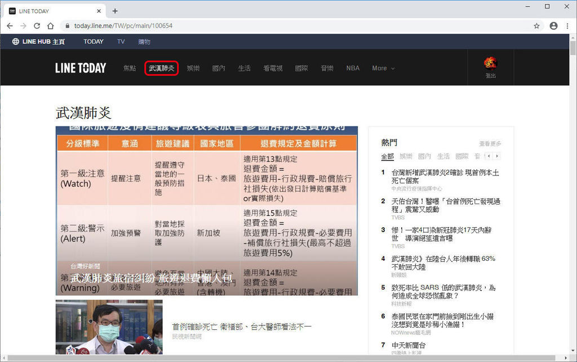Screen dimensions: 577x362
Task: Click 登出 to log out
Action: click(491, 76)
